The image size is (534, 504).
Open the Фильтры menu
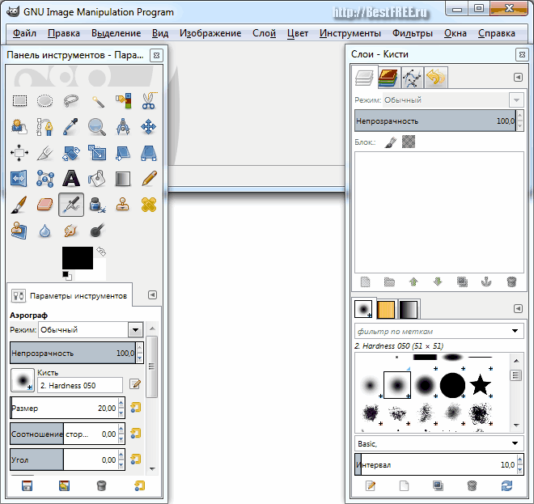click(413, 33)
